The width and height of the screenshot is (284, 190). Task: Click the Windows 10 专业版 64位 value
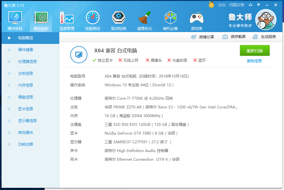pyautogui.click(x=139, y=85)
